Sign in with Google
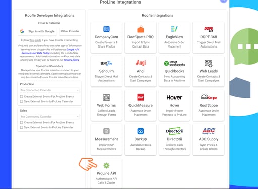 37,31
